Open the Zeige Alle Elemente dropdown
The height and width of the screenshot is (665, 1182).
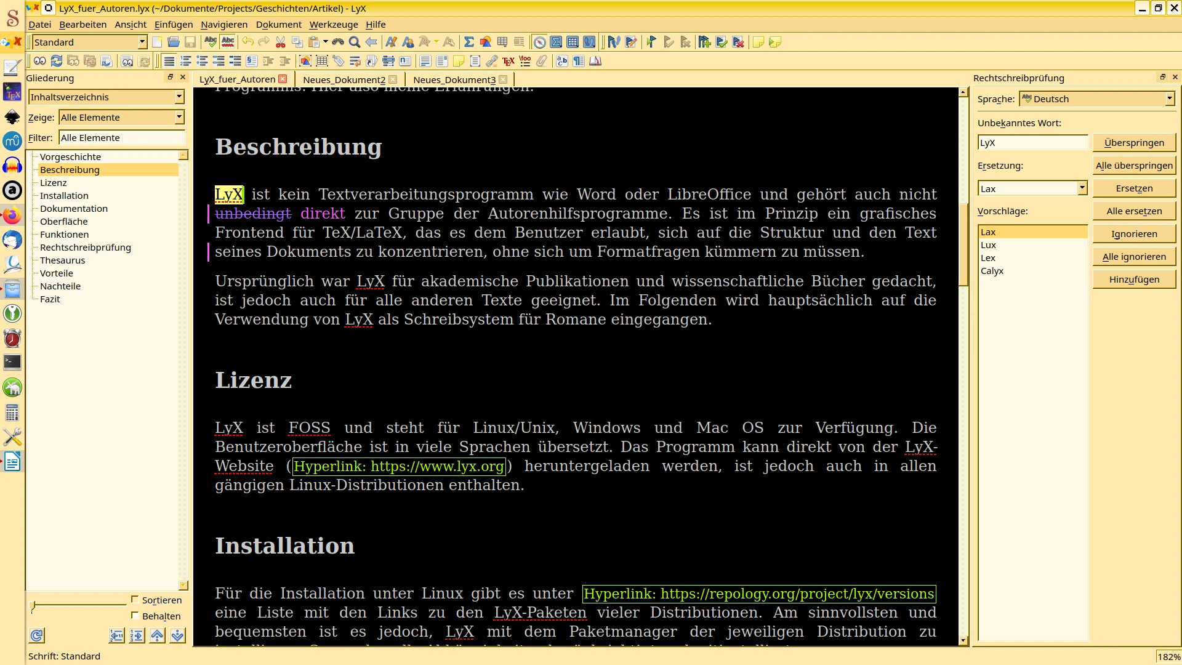pos(122,117)
